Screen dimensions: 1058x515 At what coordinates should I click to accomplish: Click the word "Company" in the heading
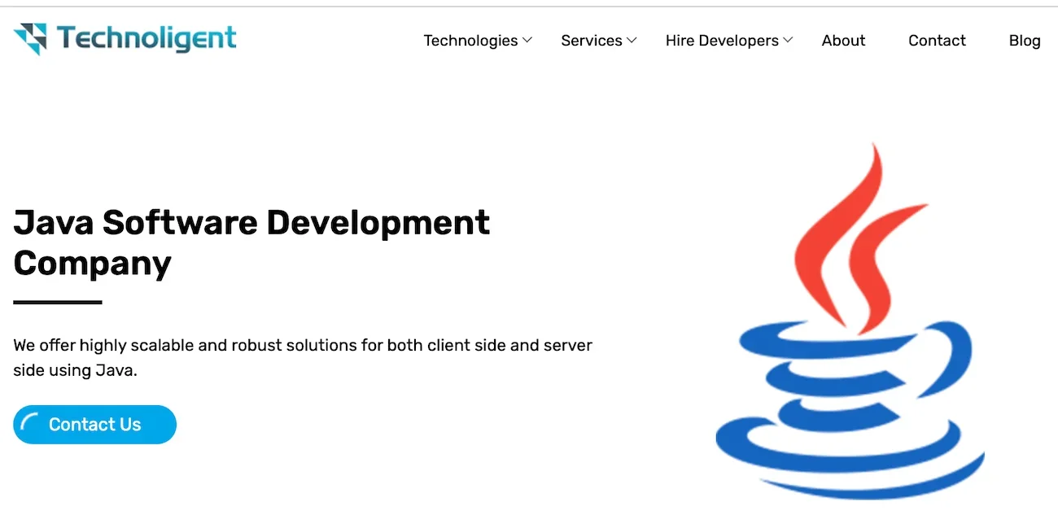(x=92, y=263)
